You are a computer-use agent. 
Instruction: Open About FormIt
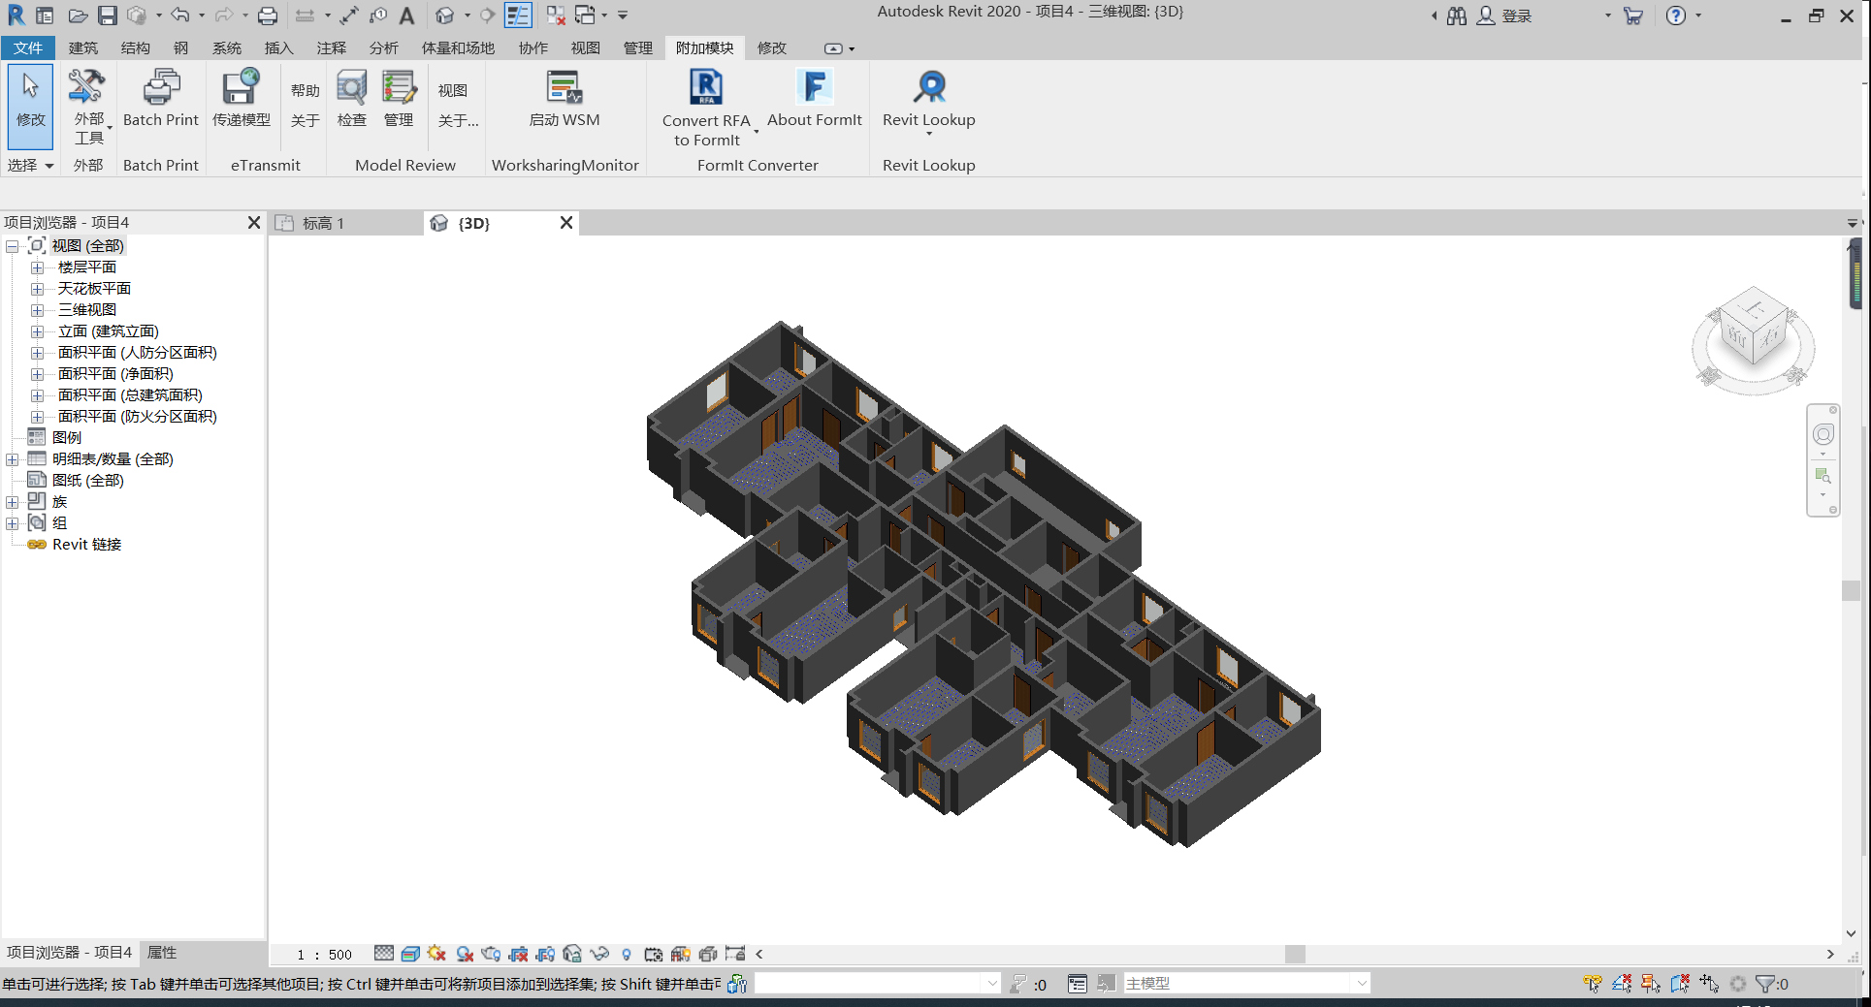(815, 99)
